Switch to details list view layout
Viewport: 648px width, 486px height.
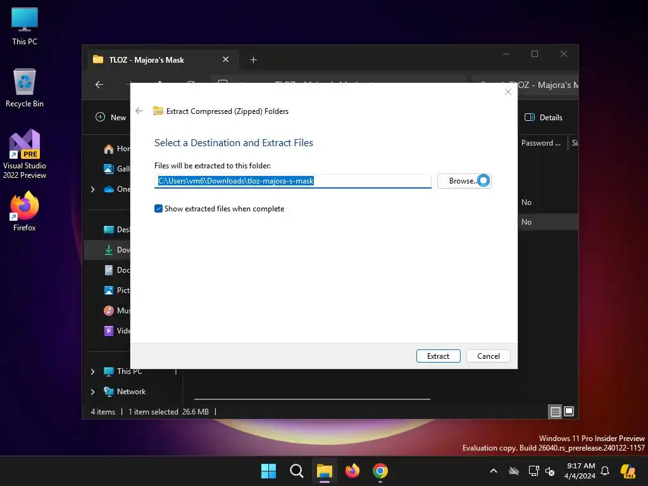(556, 411)
